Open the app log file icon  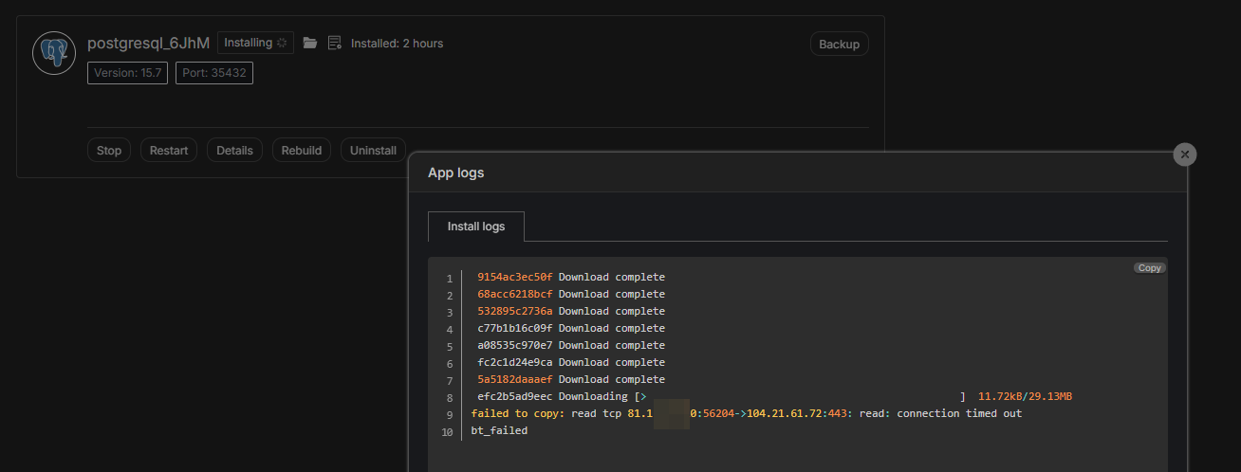coord(334,43)
